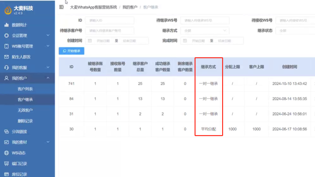Click the 我的客户 person icon
This screenshot has height=177, width=315.
(7, 78)
